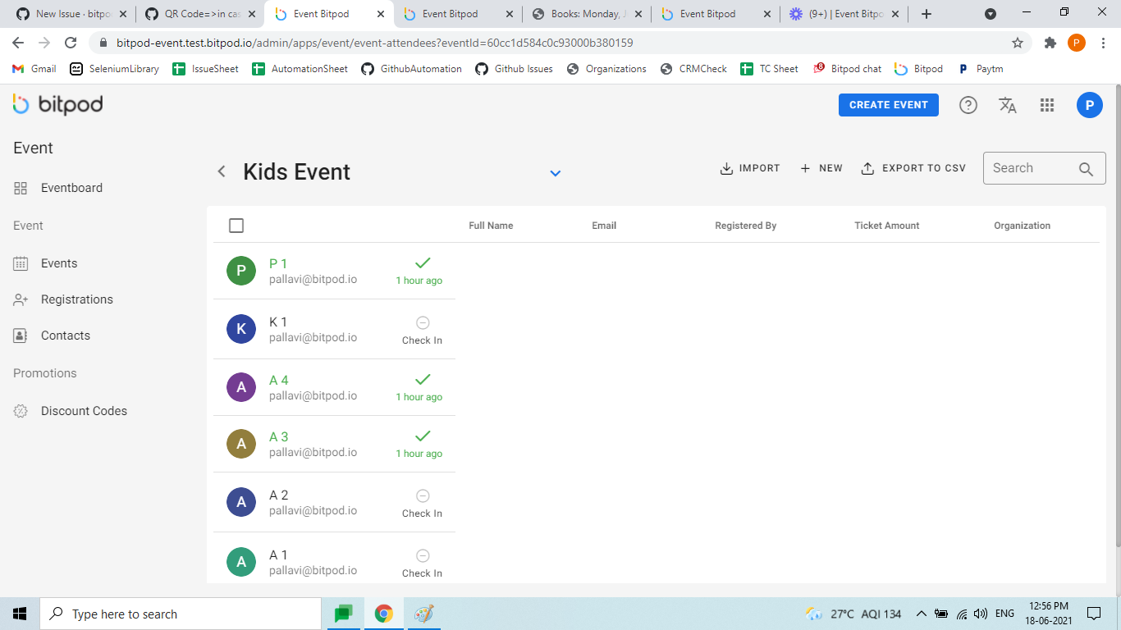Screen dimensions: 1121x630
Task: Click the A 3 attendee avatar
Action: pyautogui.click(x=241, y=444)
